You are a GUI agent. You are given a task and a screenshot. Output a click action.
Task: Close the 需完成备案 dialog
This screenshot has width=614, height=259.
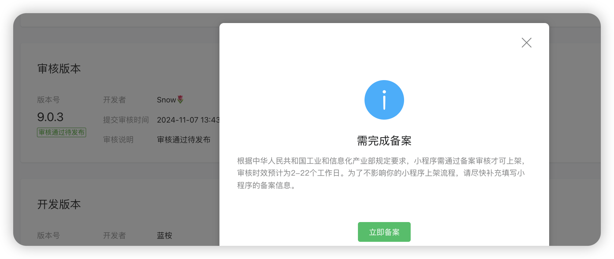coord(526,43)
